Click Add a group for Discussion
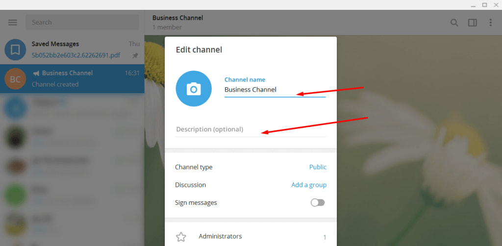Image resolution: width=502 pixels, height=246 pixels. 309,185
